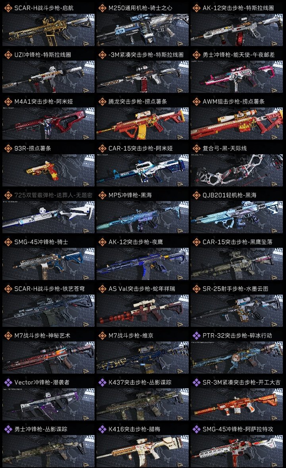Select the AS Val突击步枪-蛇年祥瑞 skin image
This screenshot has width=286, height=468.
click(143, 311)
